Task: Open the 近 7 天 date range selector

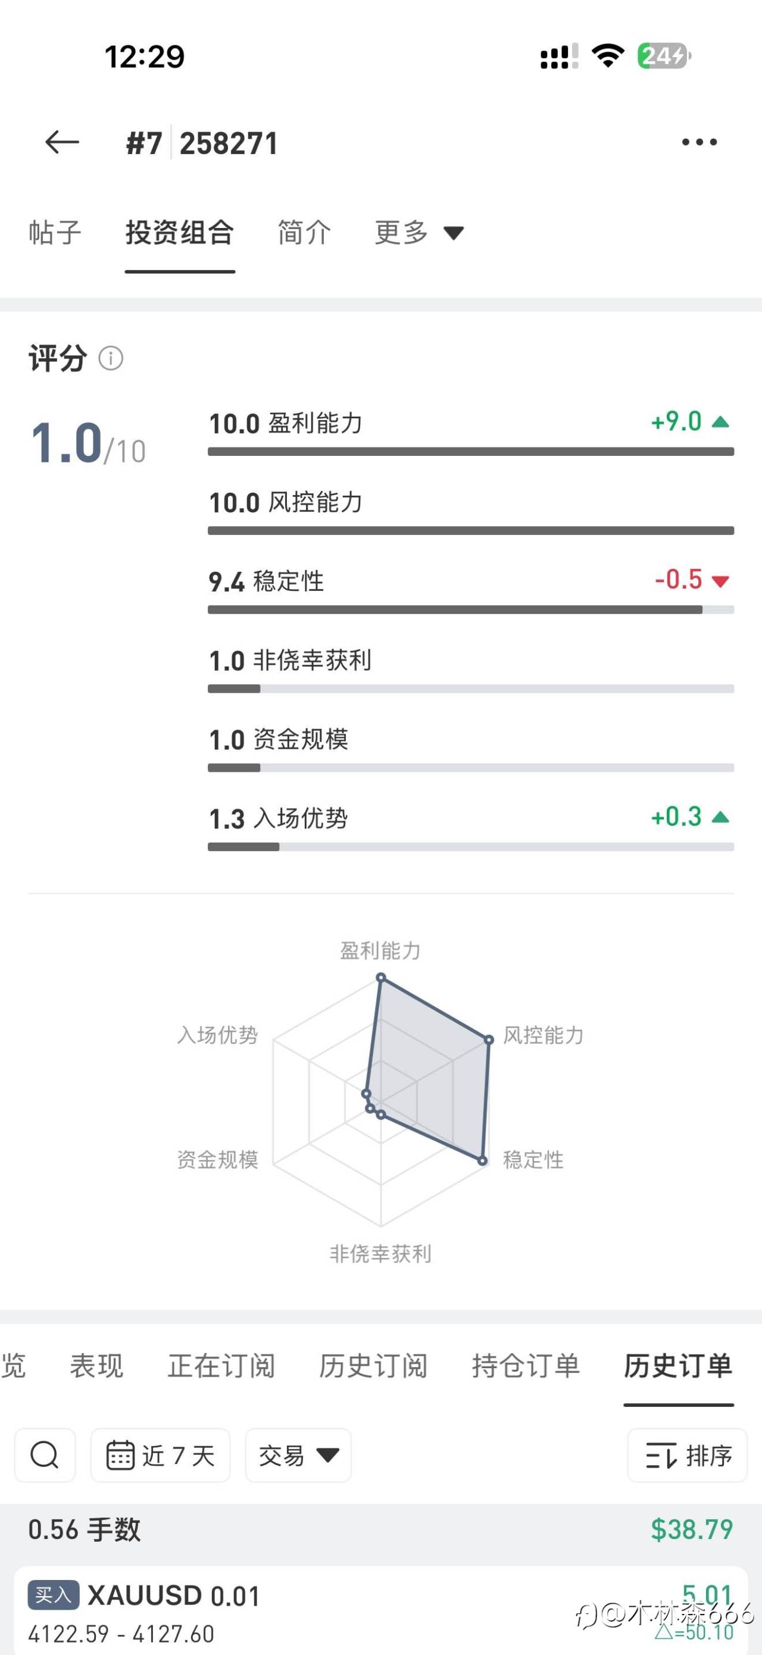Action: pos(160,1455)
